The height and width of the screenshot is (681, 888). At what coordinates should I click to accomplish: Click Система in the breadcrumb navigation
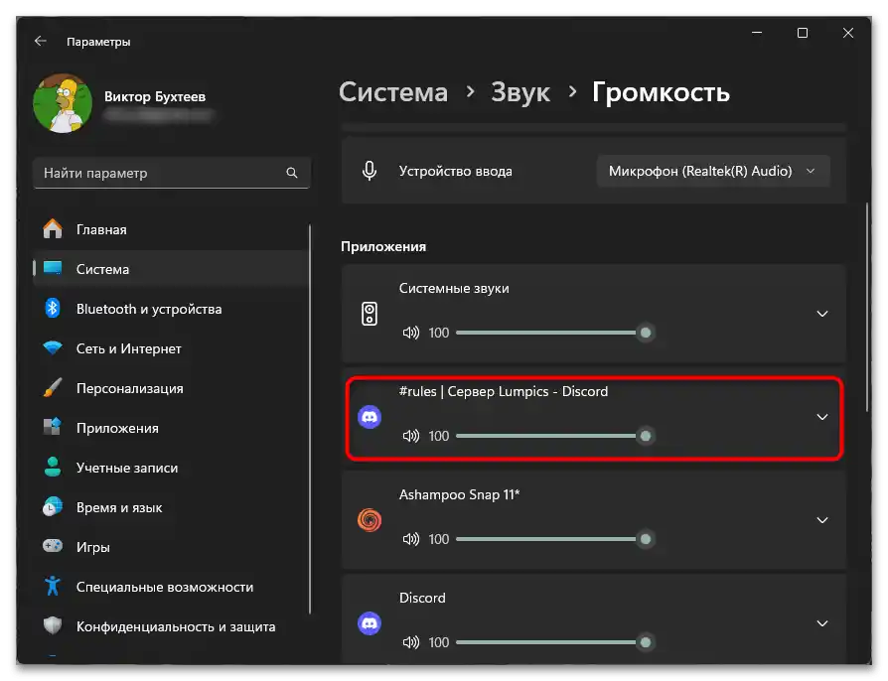tap(392, 91)
